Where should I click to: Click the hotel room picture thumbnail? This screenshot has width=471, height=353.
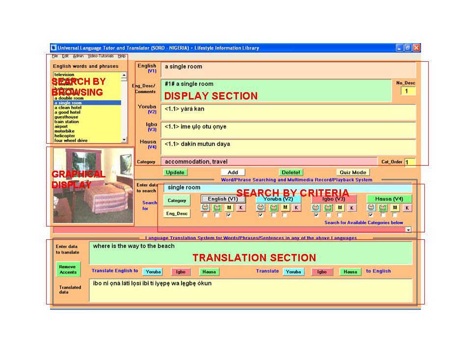(x=93, y=186)
